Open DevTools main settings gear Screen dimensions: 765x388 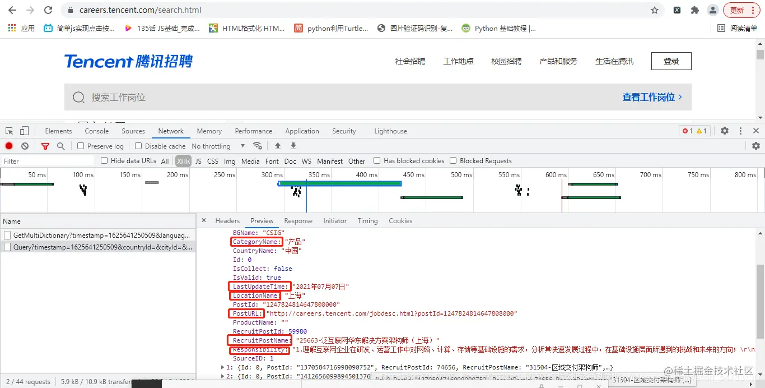coord(725,131)
